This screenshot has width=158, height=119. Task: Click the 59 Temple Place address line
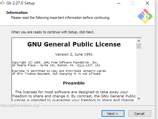pyautogui.click(x=56, y=65)
